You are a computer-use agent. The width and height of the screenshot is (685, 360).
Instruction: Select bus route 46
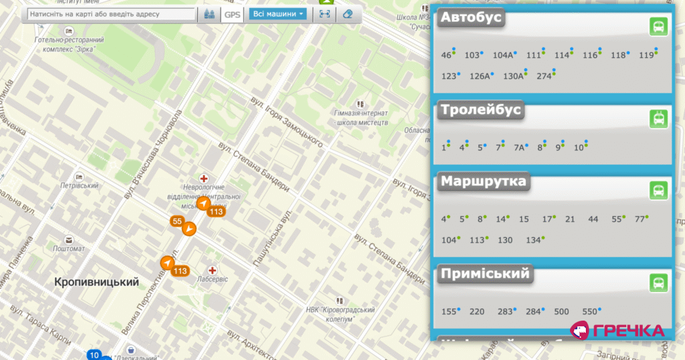448,55
